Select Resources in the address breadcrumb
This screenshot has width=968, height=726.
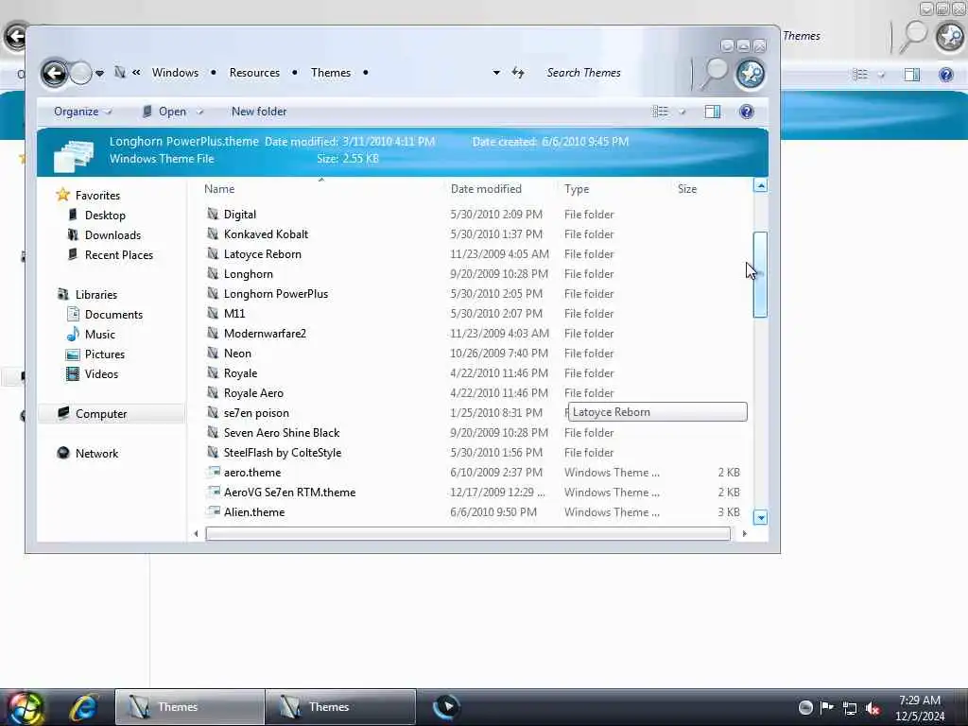click(x=254, y=73)
